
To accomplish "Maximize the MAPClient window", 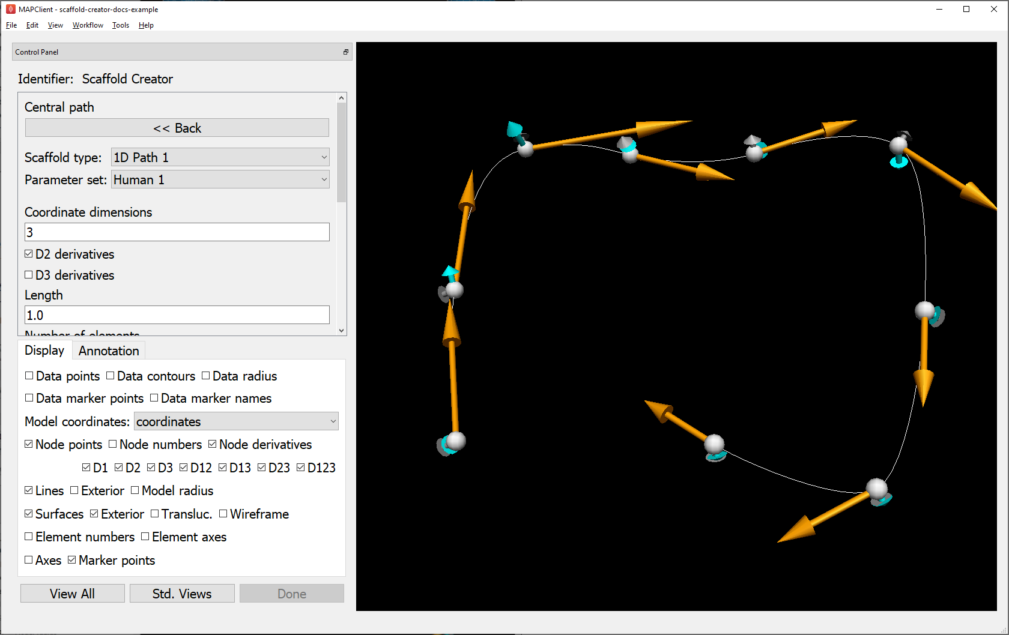I will (966, 9).
